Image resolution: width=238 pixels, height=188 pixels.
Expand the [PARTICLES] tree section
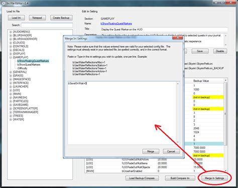coord(11,101)
